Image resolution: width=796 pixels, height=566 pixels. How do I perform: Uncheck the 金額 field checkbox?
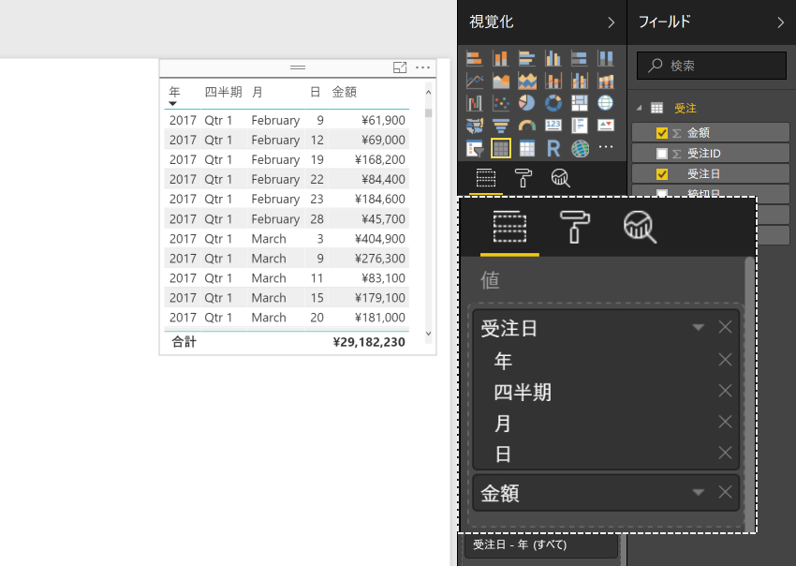point(661,133)
